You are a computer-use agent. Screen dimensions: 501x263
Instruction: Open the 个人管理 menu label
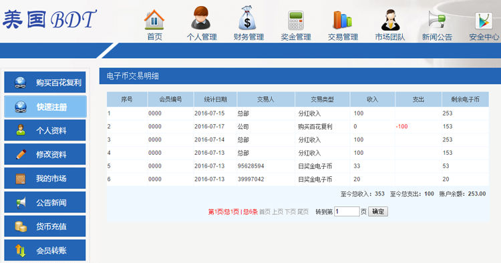click(x=202, y=37)
